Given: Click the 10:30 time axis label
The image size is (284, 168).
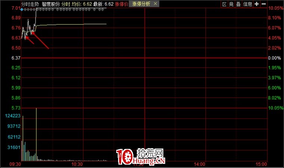Looking at the screenshot, I should click(77, 164).
